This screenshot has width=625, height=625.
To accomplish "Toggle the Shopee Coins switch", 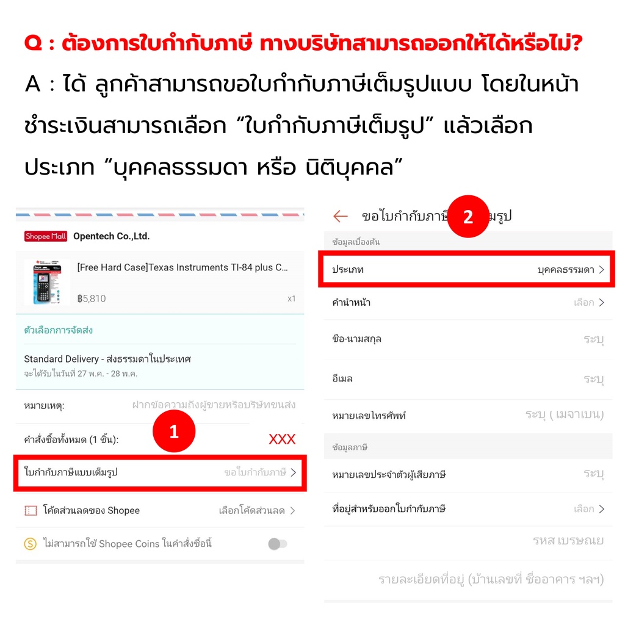I will point(278,544).
